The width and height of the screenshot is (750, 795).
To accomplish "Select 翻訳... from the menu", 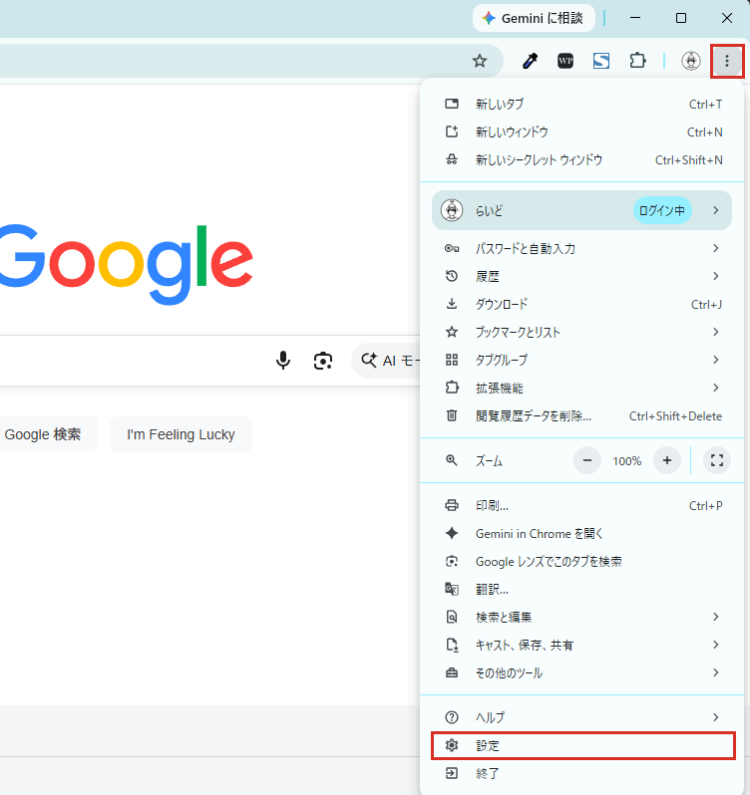I will [x=582, y=589].
